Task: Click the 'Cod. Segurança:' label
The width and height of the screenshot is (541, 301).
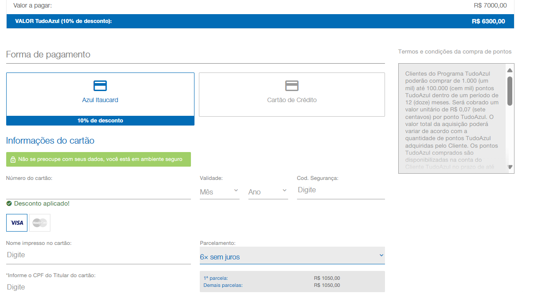Action: (x=318, y=178)
